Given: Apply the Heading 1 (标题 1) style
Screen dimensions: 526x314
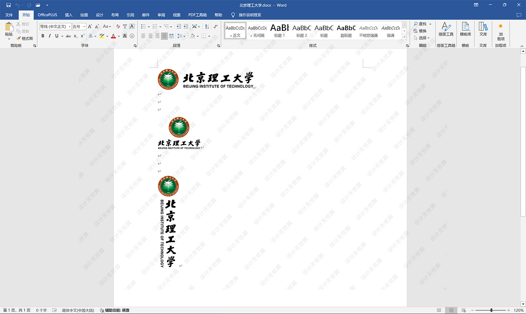Looking at the screenshot, I should [x=279, y=30].
